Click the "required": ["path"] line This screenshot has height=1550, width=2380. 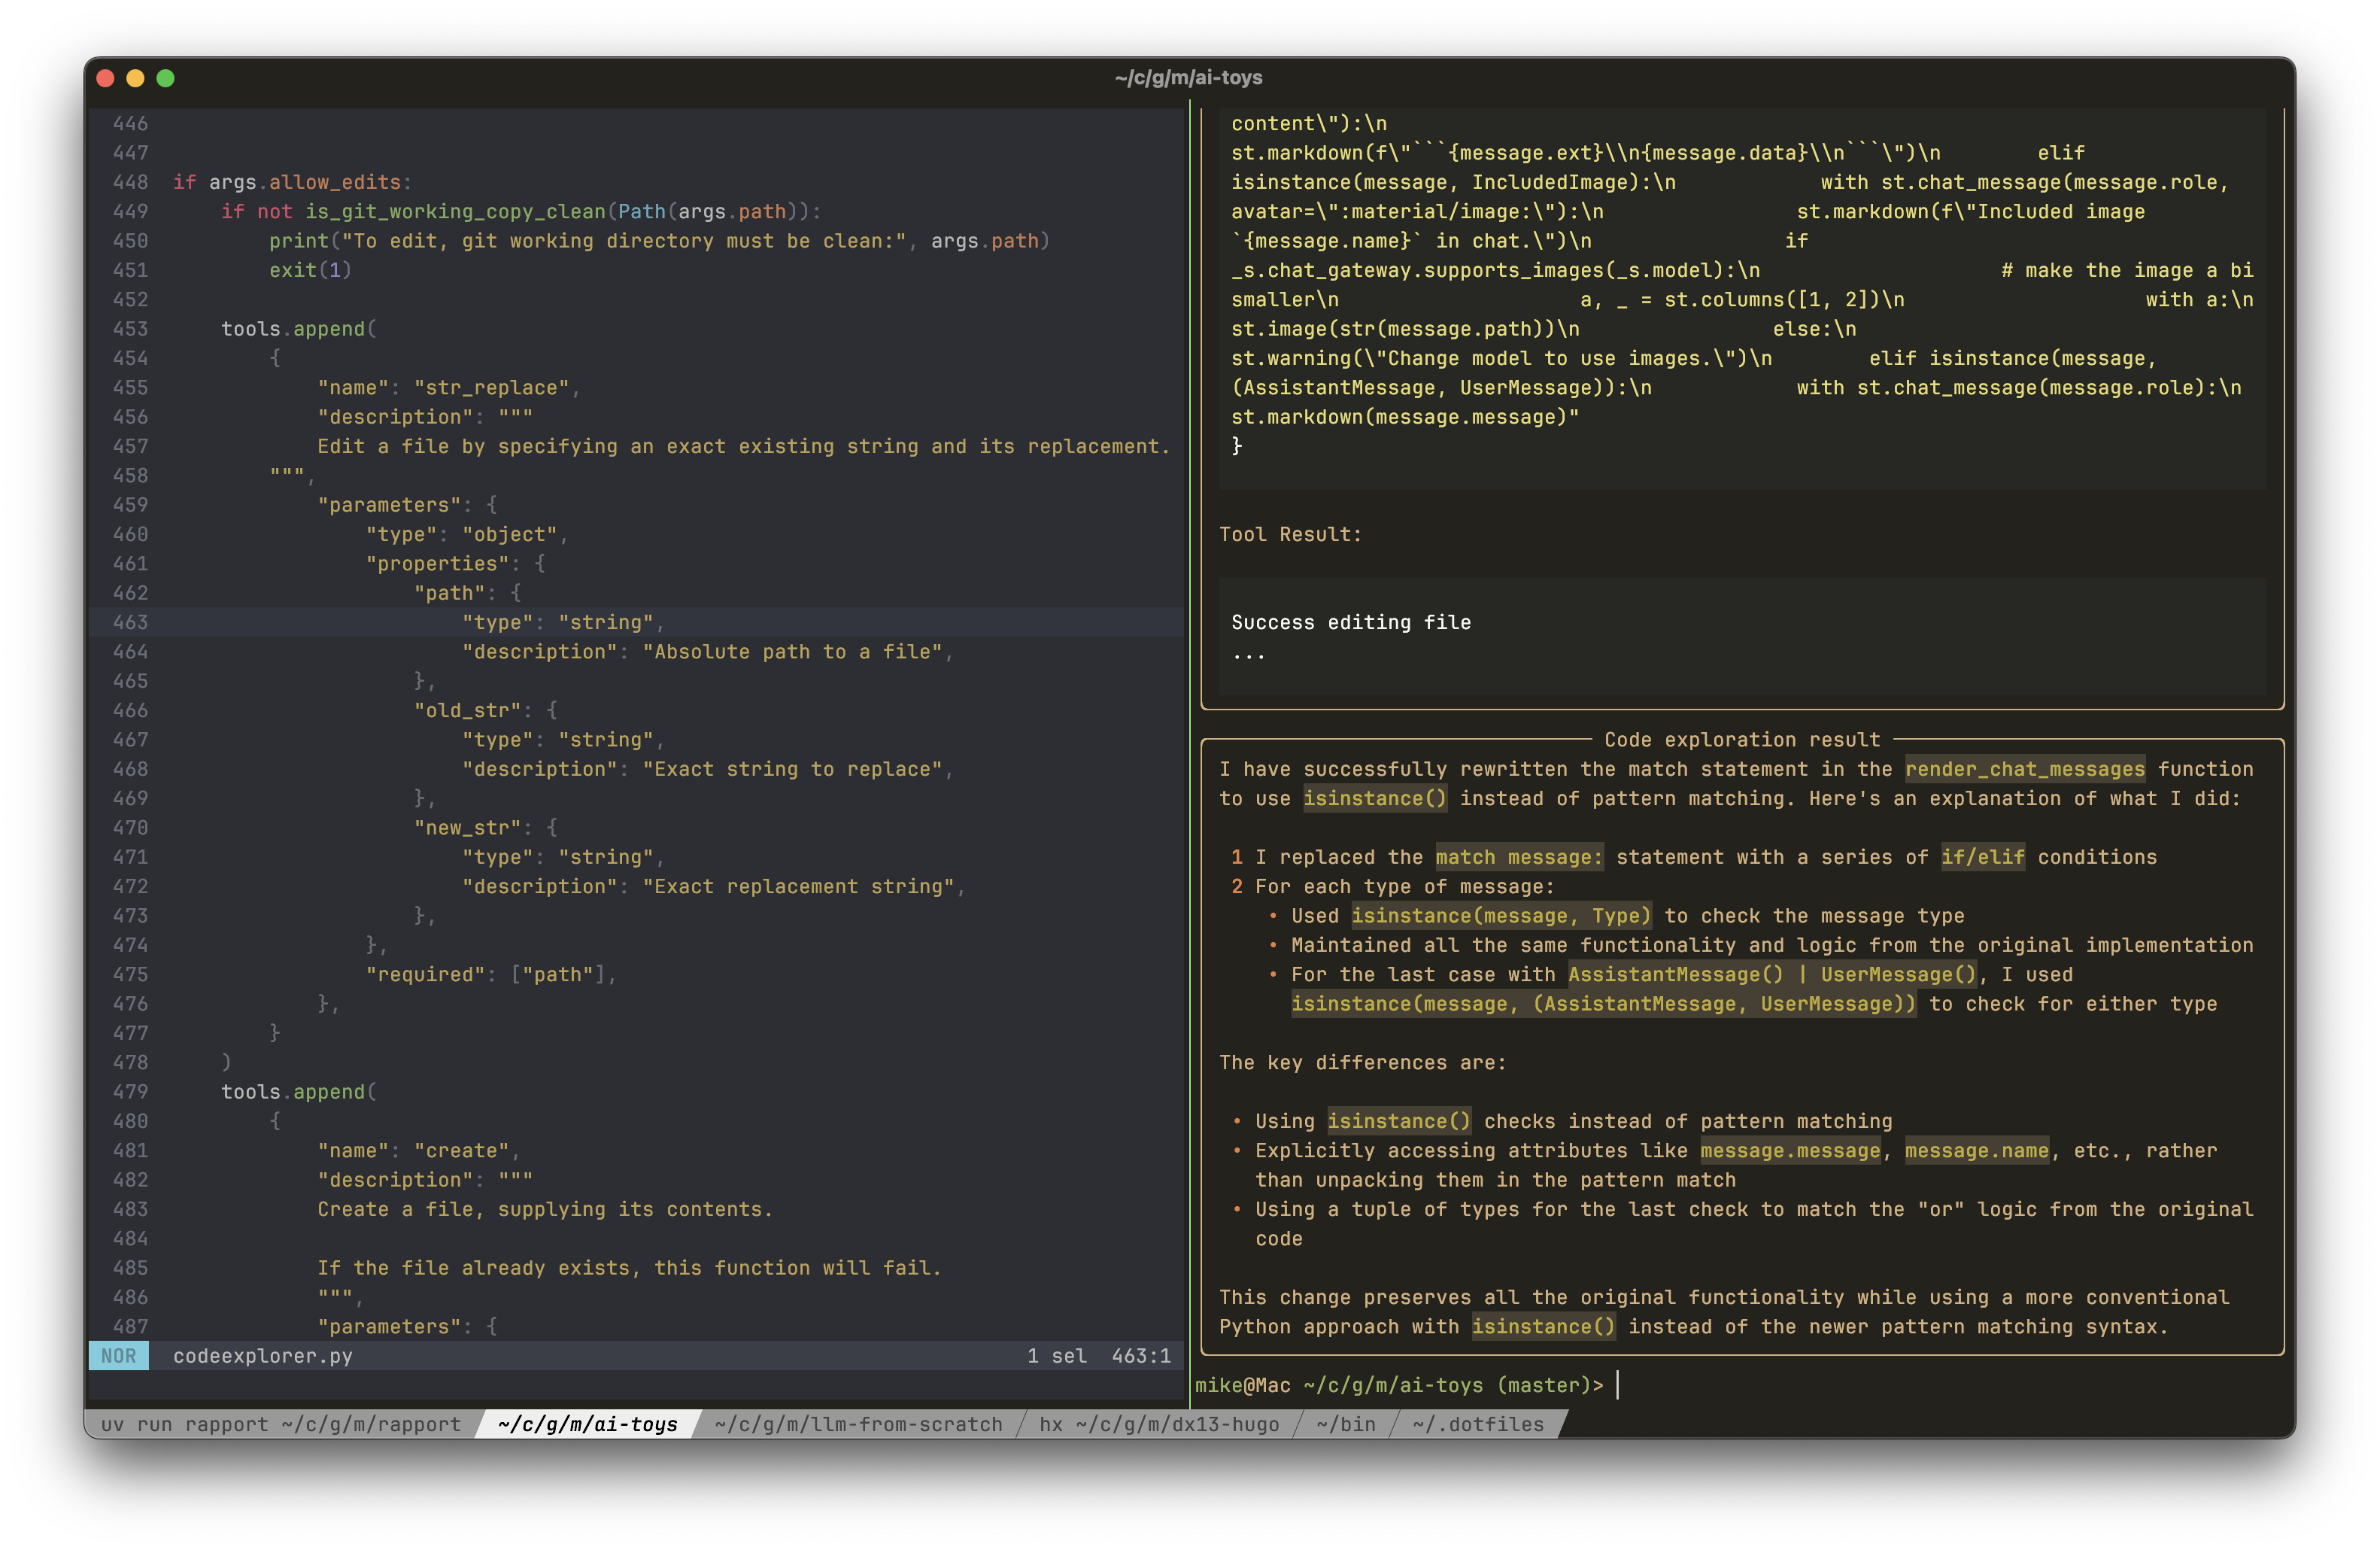tap(491, 975)
